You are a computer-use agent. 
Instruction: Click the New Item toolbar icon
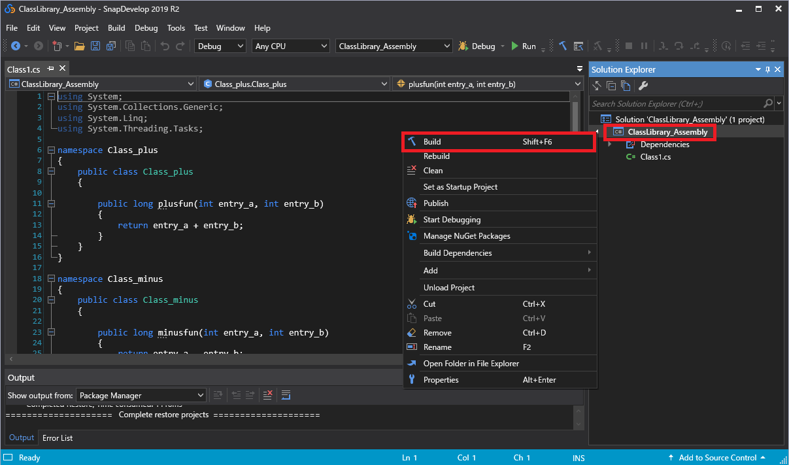tap(58, 46)
